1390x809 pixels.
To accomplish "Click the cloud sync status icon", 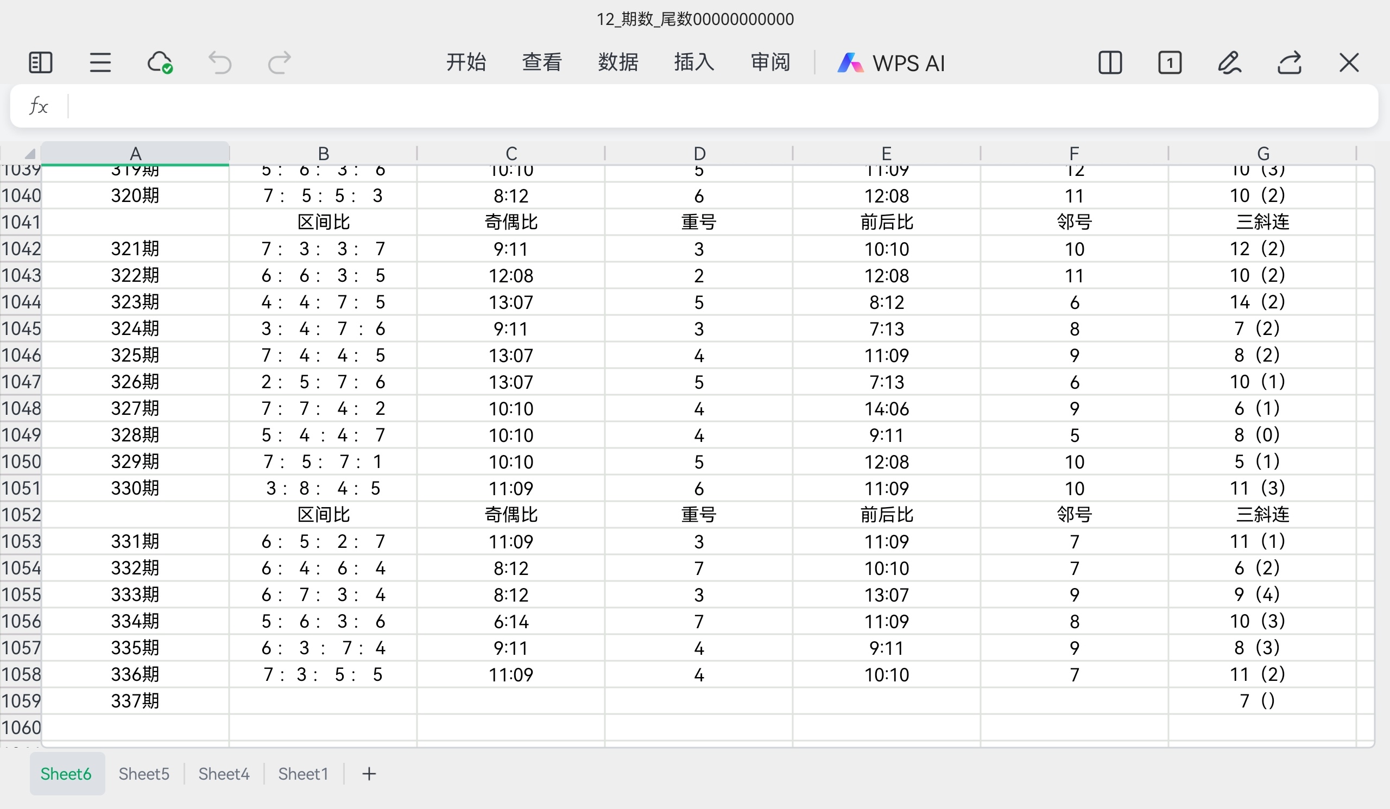I will pos(160,63).
